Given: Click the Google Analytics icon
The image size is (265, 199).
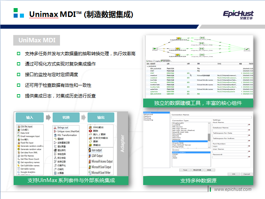Looking at the screenshot, I should point(19,172).
